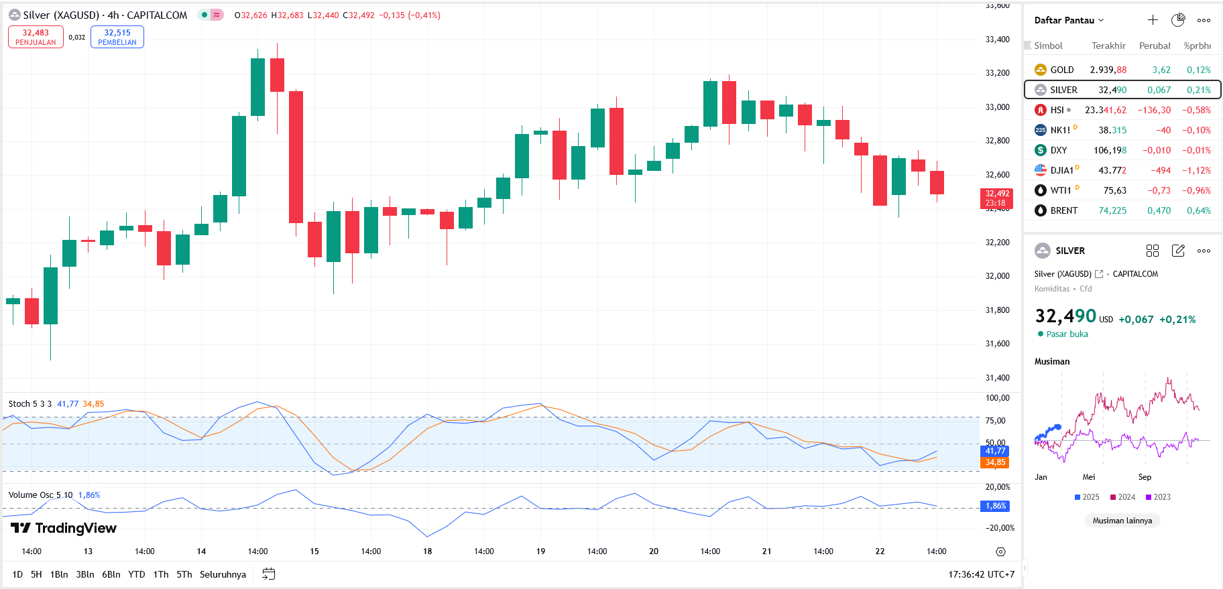Open the watchlist pie-chart analysis icon
Screen dimensions: 1223x589
click(1178, 20)
